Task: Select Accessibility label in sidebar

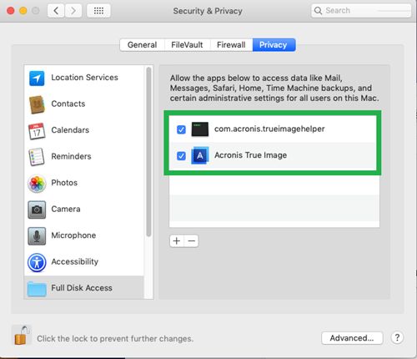Action: (x=75, y=261)
